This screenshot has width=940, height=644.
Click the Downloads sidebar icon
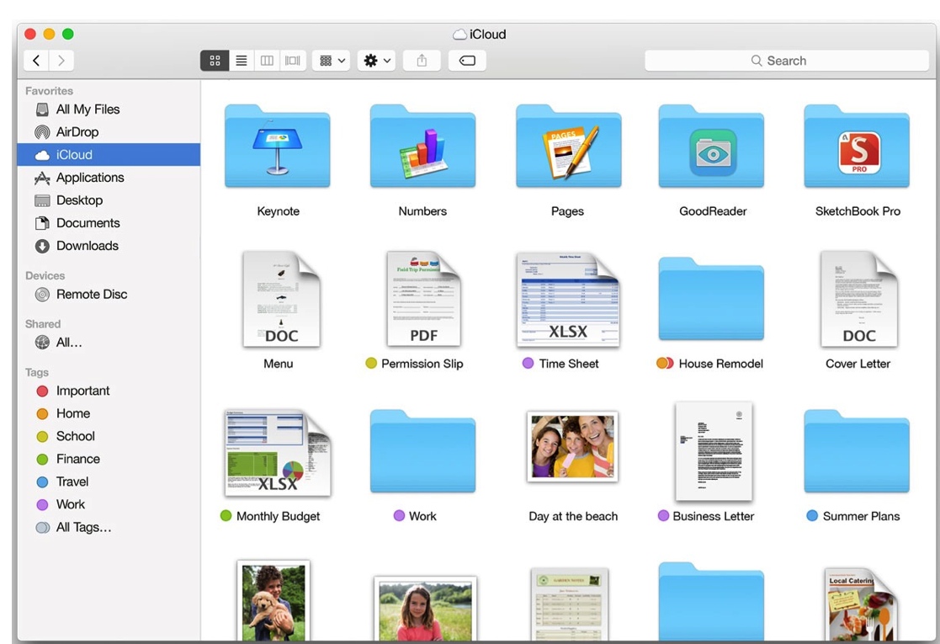pyautogui.click(x=42, y=246)
